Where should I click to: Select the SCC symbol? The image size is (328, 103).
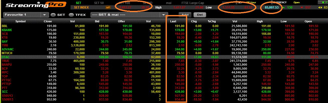pyautogui.click(x=5, y=92)
